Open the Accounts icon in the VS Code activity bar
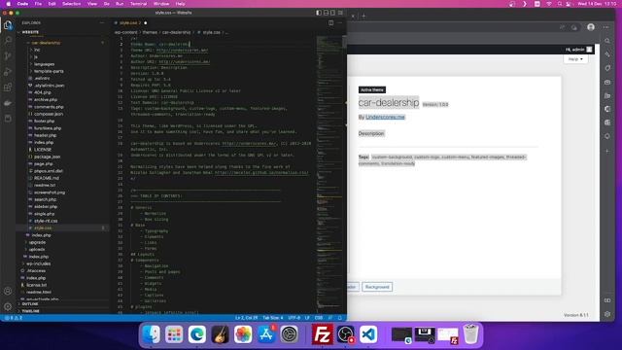622x350 pixels. pos(8,291)
